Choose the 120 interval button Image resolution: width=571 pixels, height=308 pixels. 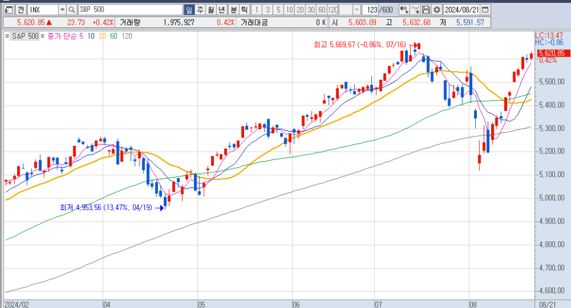(x=333, y=10)
